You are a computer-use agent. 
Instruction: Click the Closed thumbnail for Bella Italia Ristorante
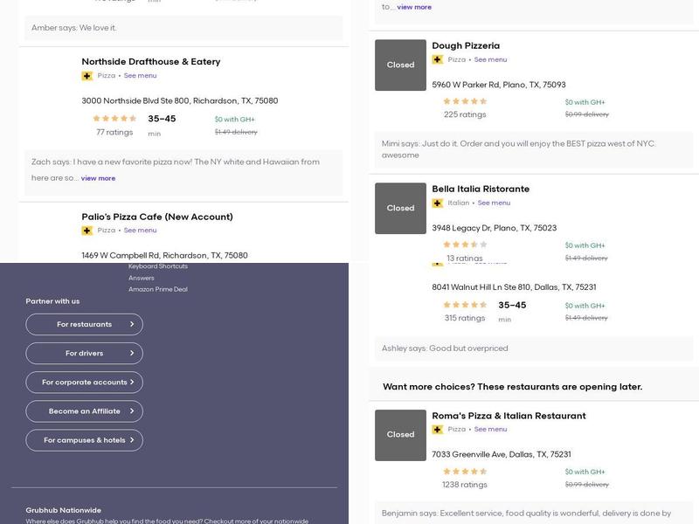coord(400,209)
